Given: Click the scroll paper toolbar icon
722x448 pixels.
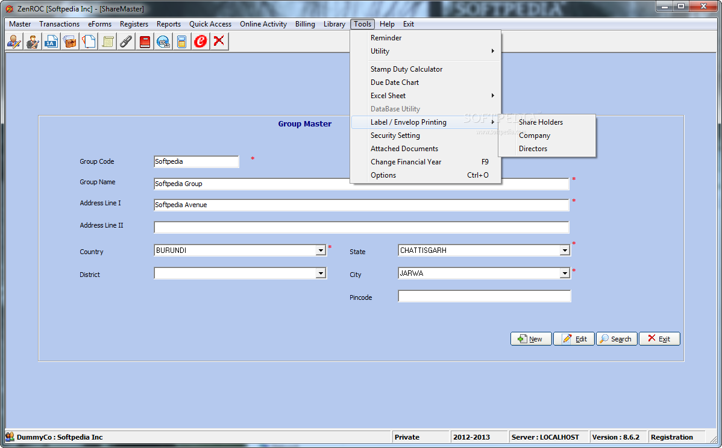Looking at the screenshot, I should (x=108, y=42).
